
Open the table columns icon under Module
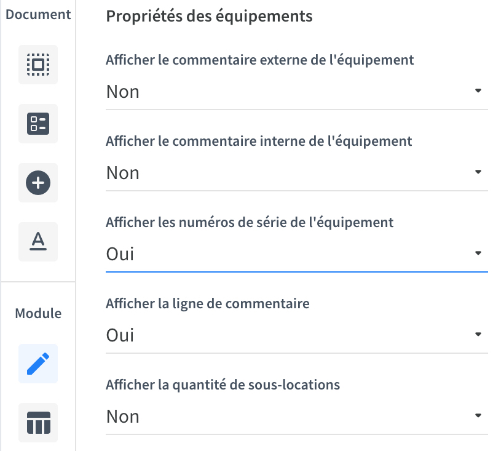point(38,423)
